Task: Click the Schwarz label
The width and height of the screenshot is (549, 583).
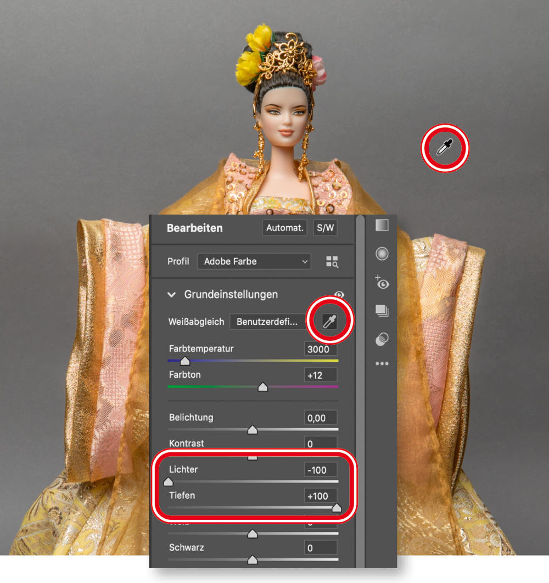Action: pos(186,547)
